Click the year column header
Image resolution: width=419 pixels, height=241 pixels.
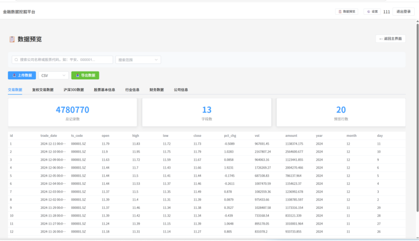click(320, 136)
